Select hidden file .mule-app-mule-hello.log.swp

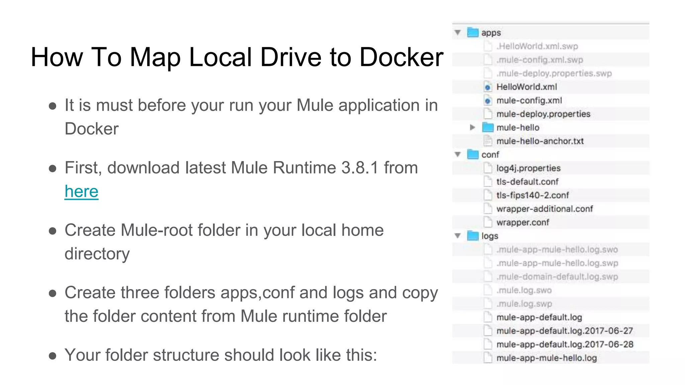click(557, 263)
